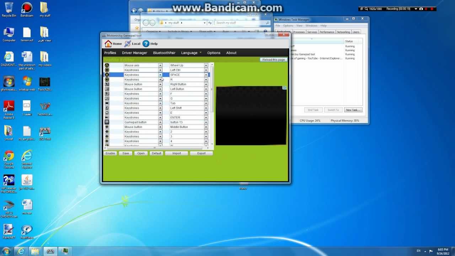Select the Square button row icon
Viewport: 455px width, 256px height.
[107, 80]
